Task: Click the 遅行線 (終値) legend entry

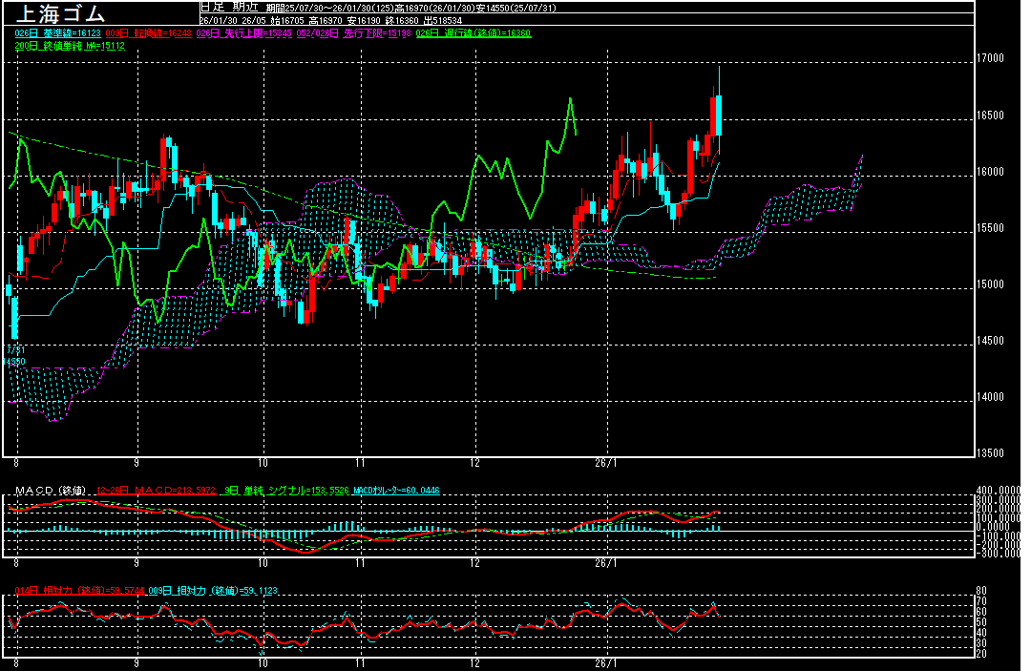Action: coord(487,33)
